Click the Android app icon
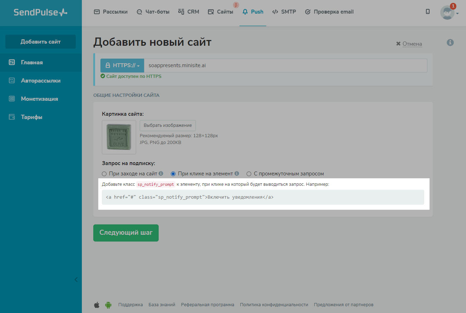 click(x=108, y=305)
